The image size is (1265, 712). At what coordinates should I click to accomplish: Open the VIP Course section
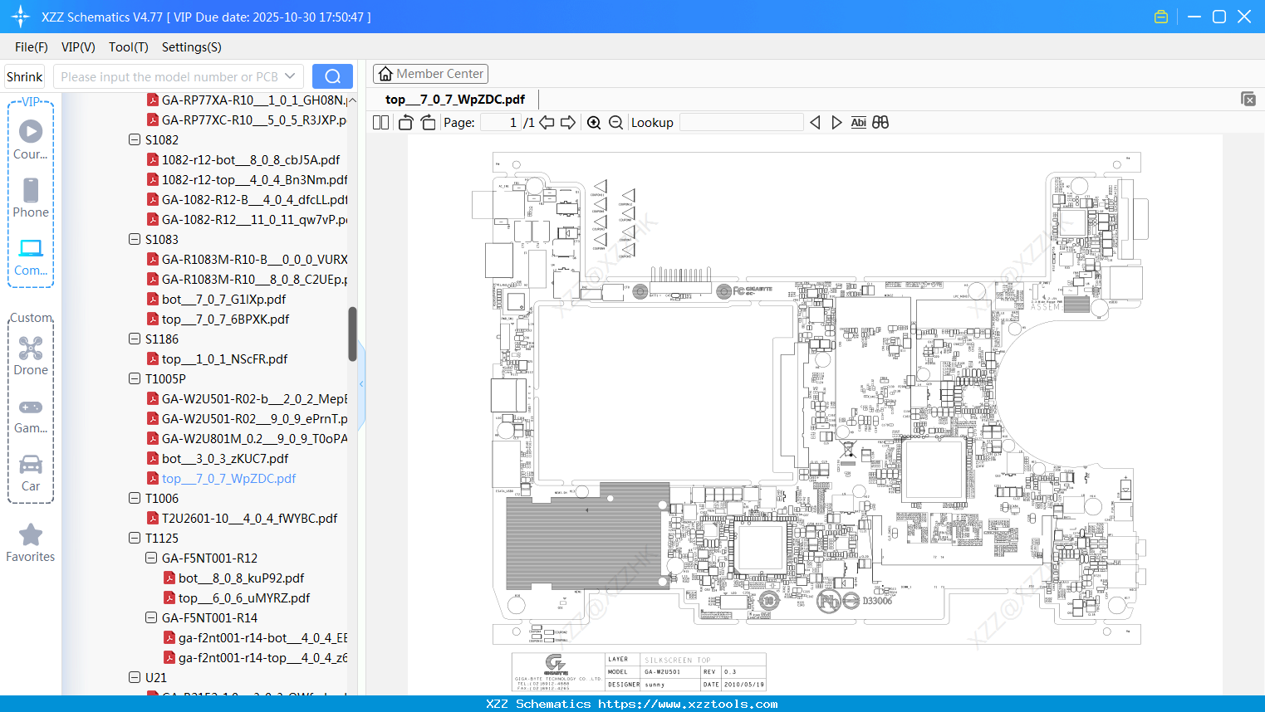coord(31,139)
